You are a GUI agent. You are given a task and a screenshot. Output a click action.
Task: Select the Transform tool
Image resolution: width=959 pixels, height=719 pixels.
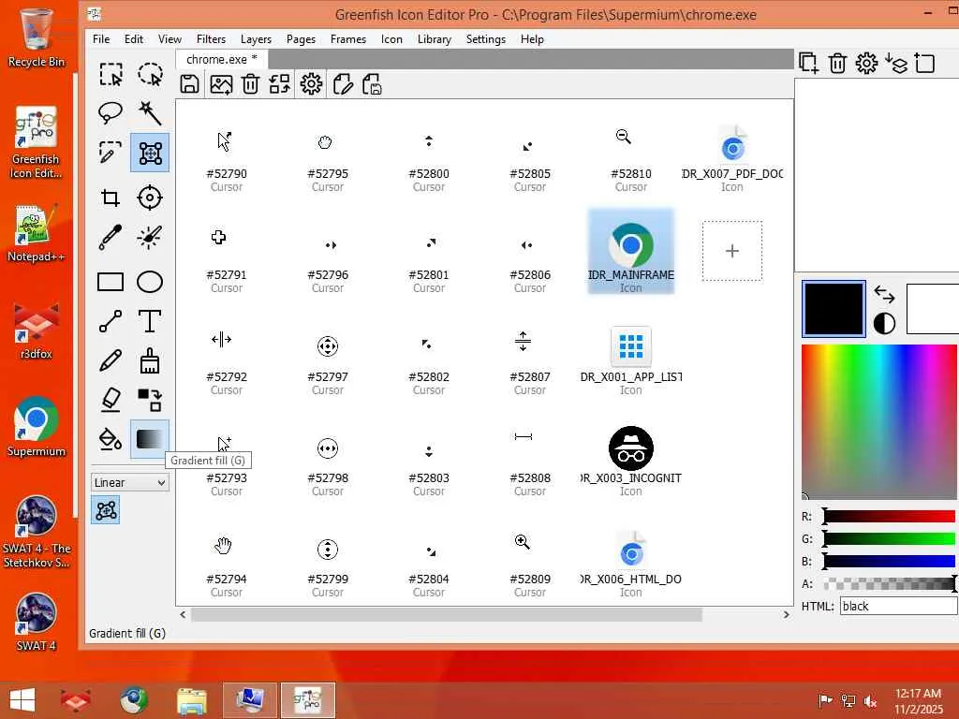(x=150, y=153)
